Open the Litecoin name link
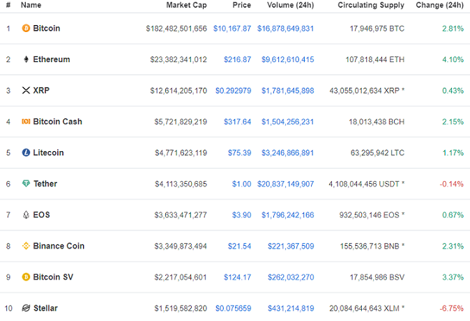Image resolution: width=470 pixels, height=321 pixels. [x=48, y=152]
